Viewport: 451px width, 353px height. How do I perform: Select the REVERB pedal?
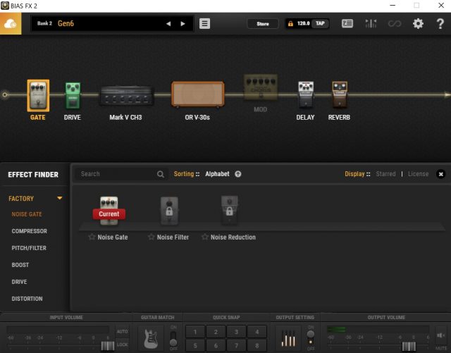click(340, 94)
